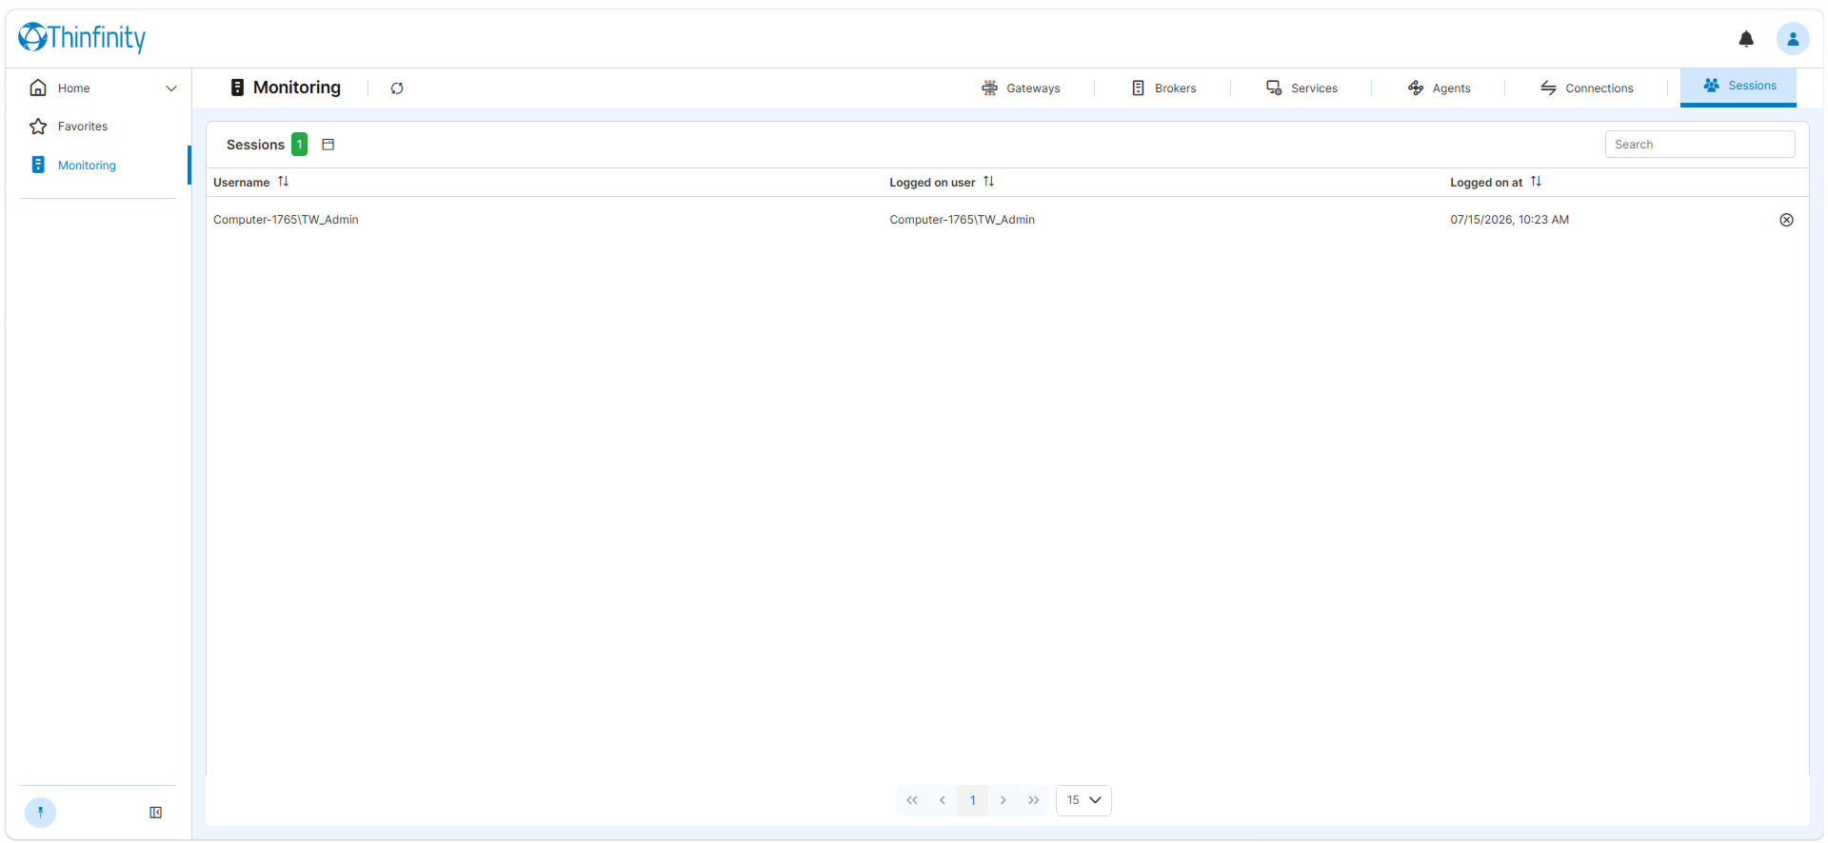Open the Brokers tab

point(1163,88)
